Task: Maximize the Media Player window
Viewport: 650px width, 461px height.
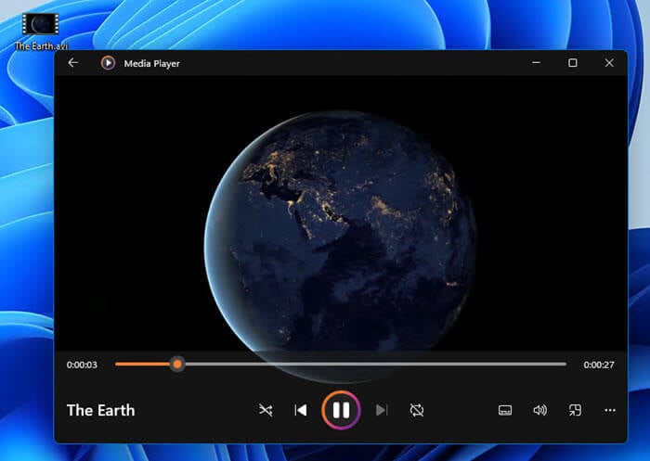Action: coord(573,62)
